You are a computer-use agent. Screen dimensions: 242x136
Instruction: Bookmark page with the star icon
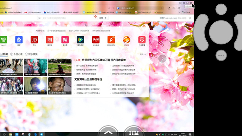click(x=109, y=8)
